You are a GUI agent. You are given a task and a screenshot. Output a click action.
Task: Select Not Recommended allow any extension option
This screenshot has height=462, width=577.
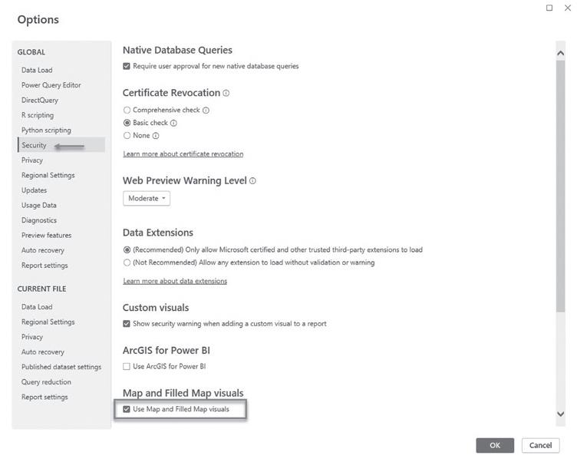click(127, 262)
